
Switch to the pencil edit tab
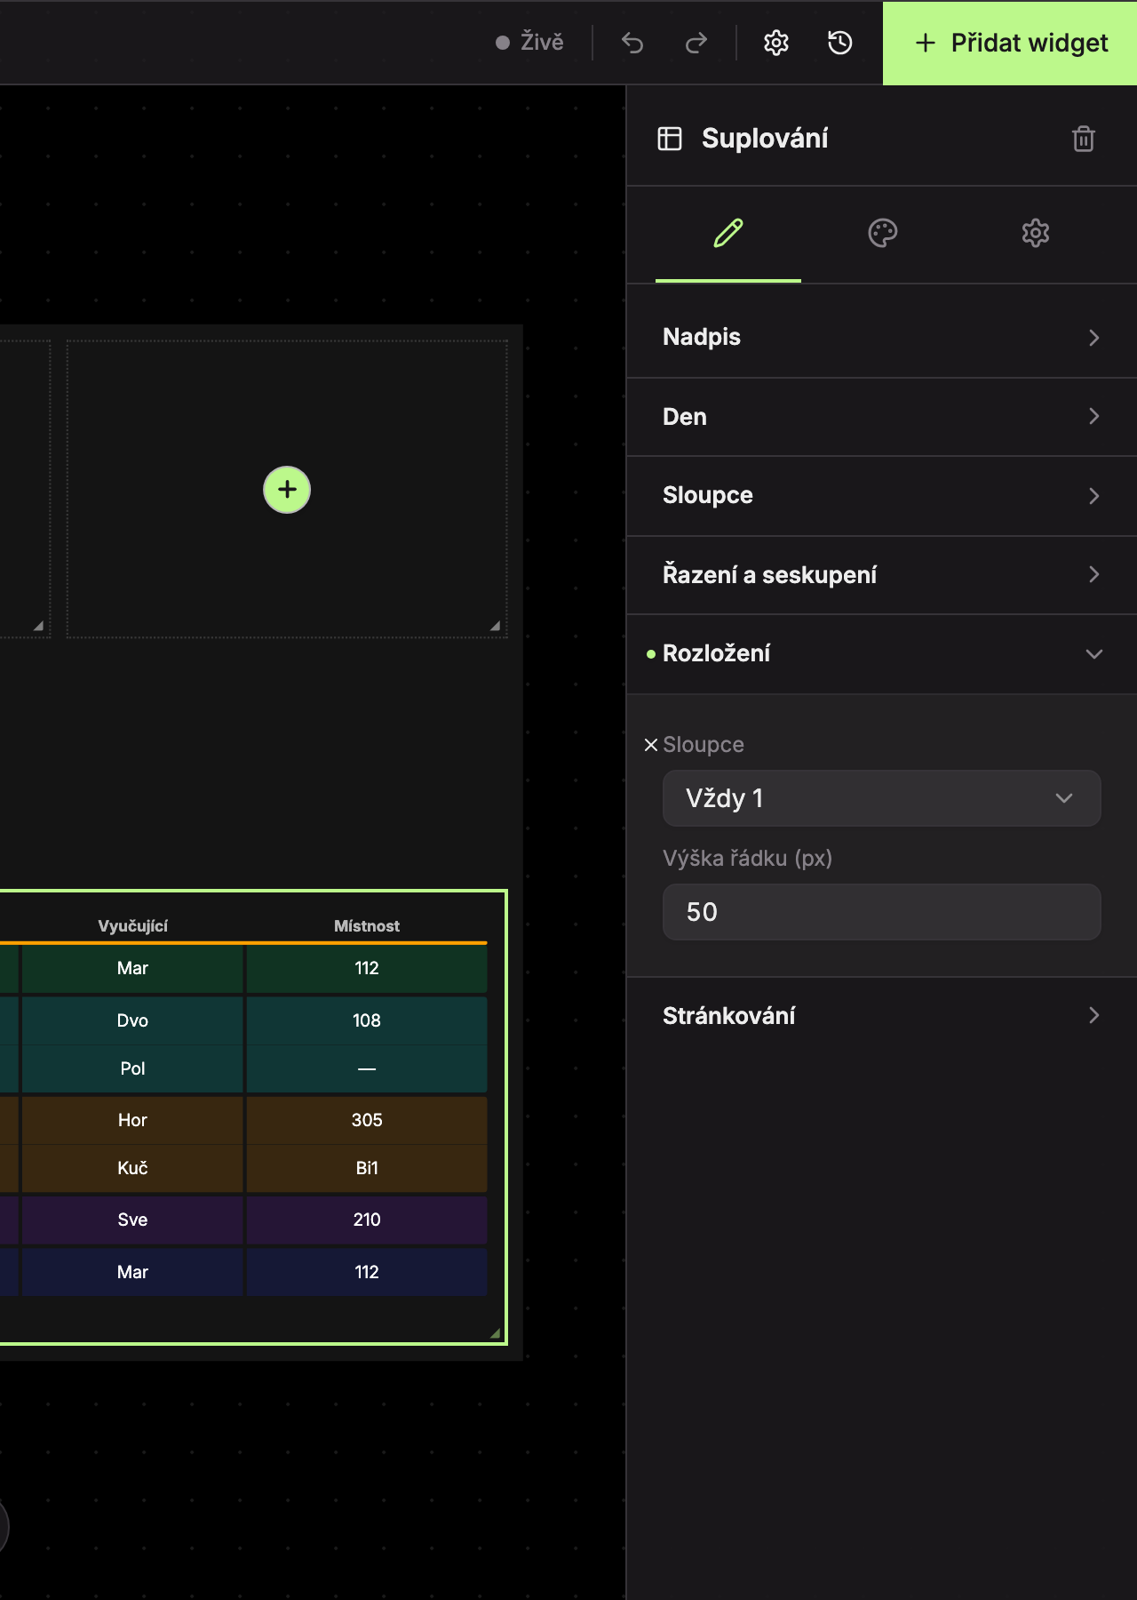click(x=728, y=233)
